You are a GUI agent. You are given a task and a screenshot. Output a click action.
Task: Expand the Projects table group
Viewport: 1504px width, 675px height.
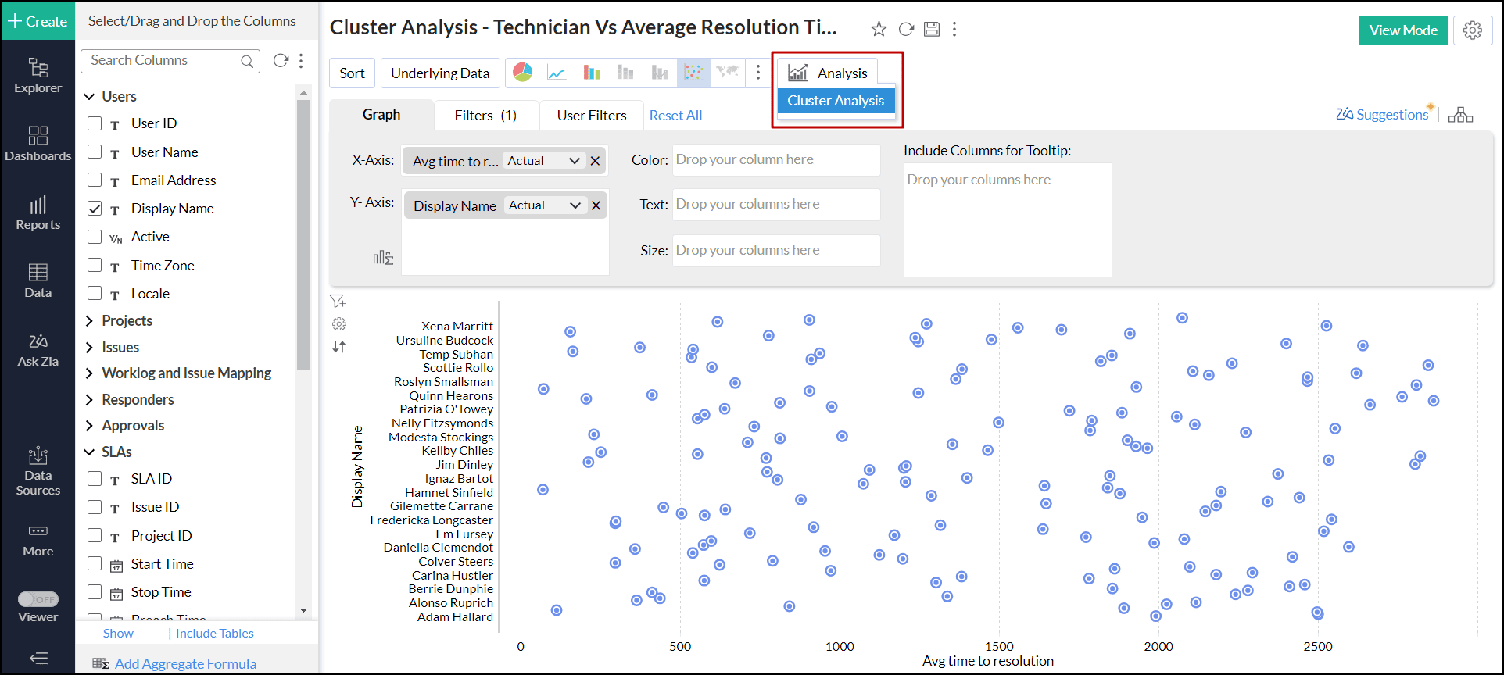pos(90,321)
